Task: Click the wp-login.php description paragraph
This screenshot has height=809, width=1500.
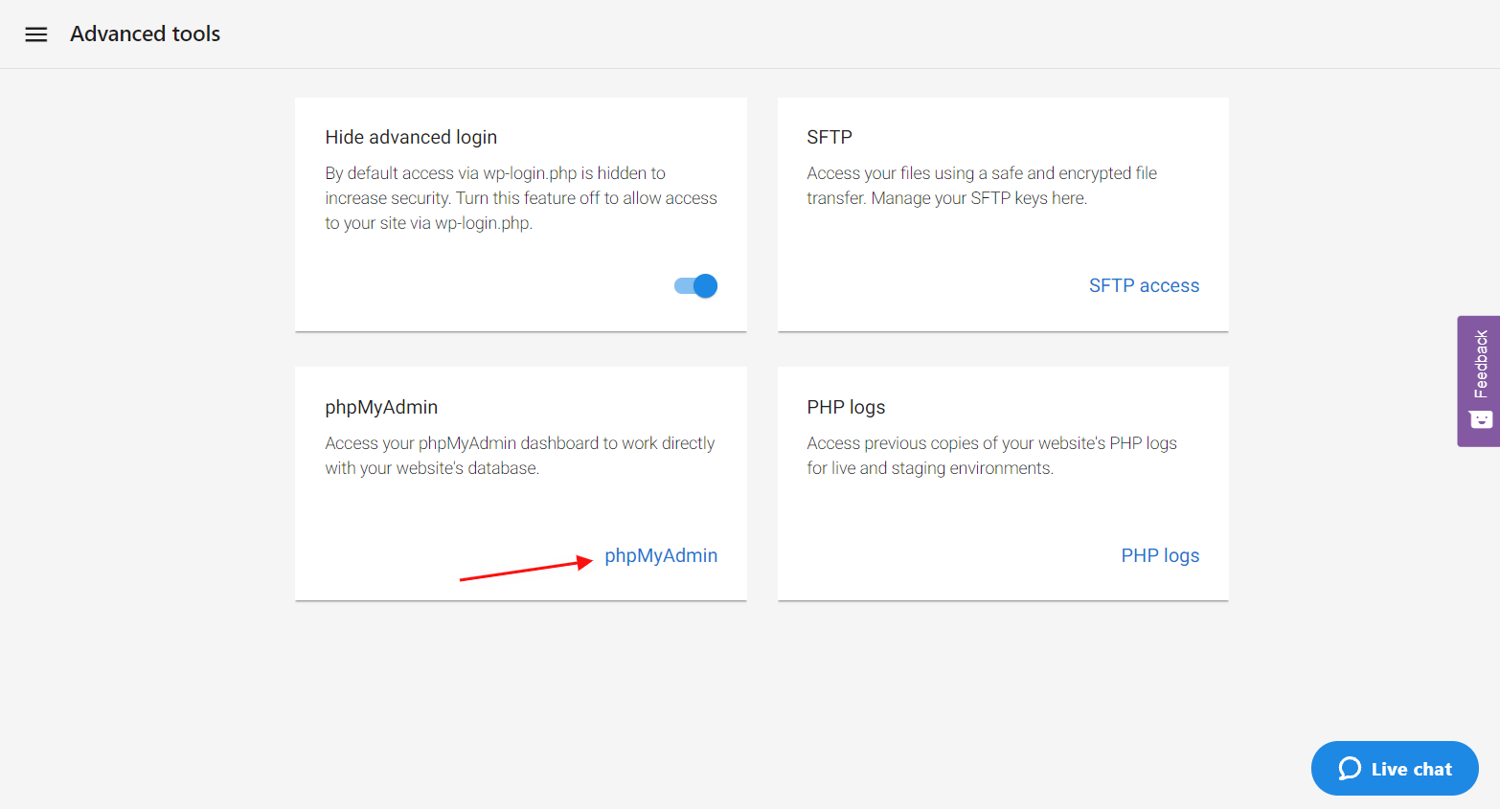Action: point(521,198)
